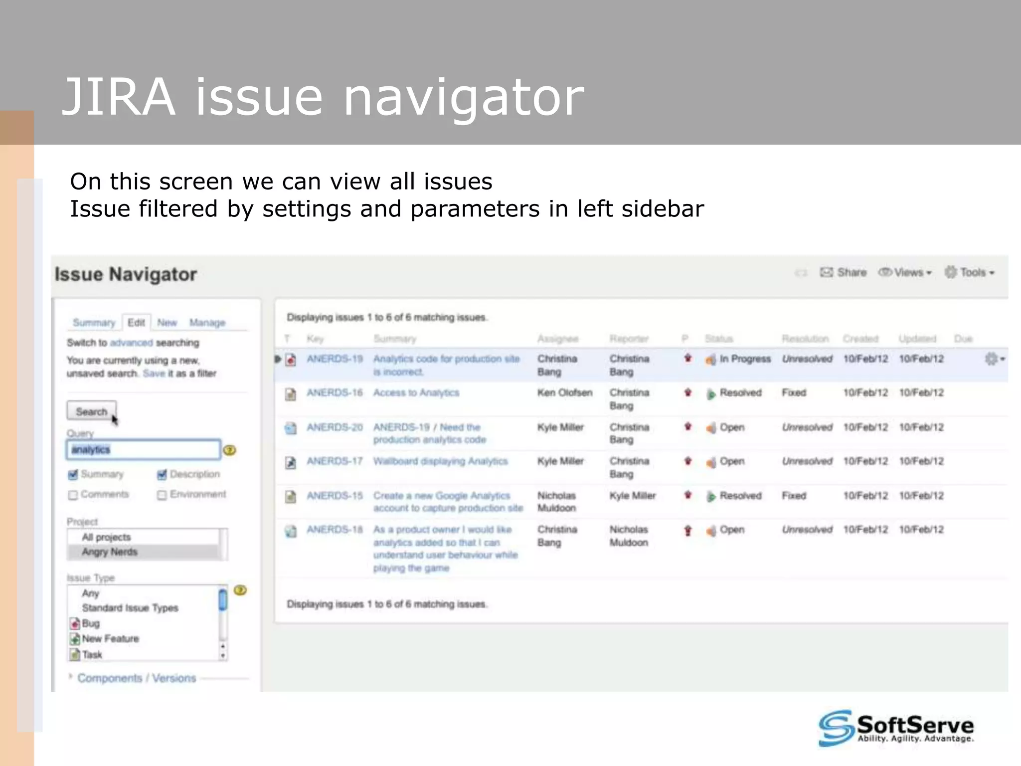Expand the Components / Versions section
The image size is (1021, 766).
click(x=137, y=678)
